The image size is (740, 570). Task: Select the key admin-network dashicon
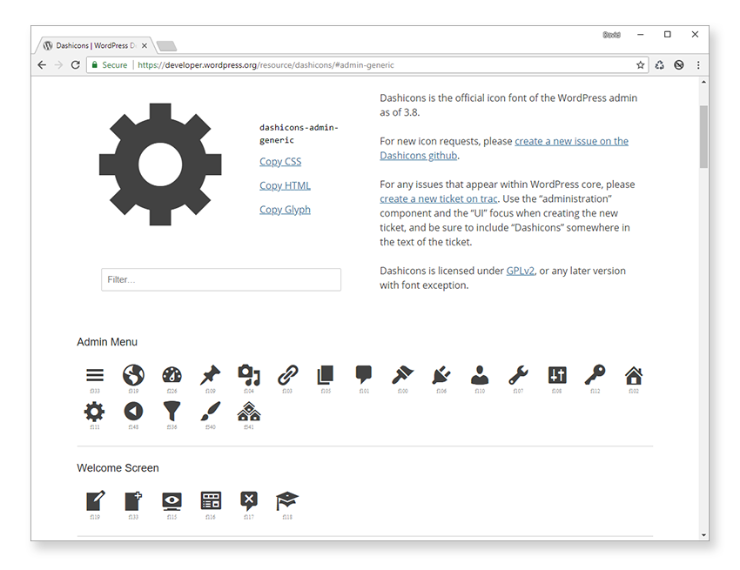pos(595,375)
